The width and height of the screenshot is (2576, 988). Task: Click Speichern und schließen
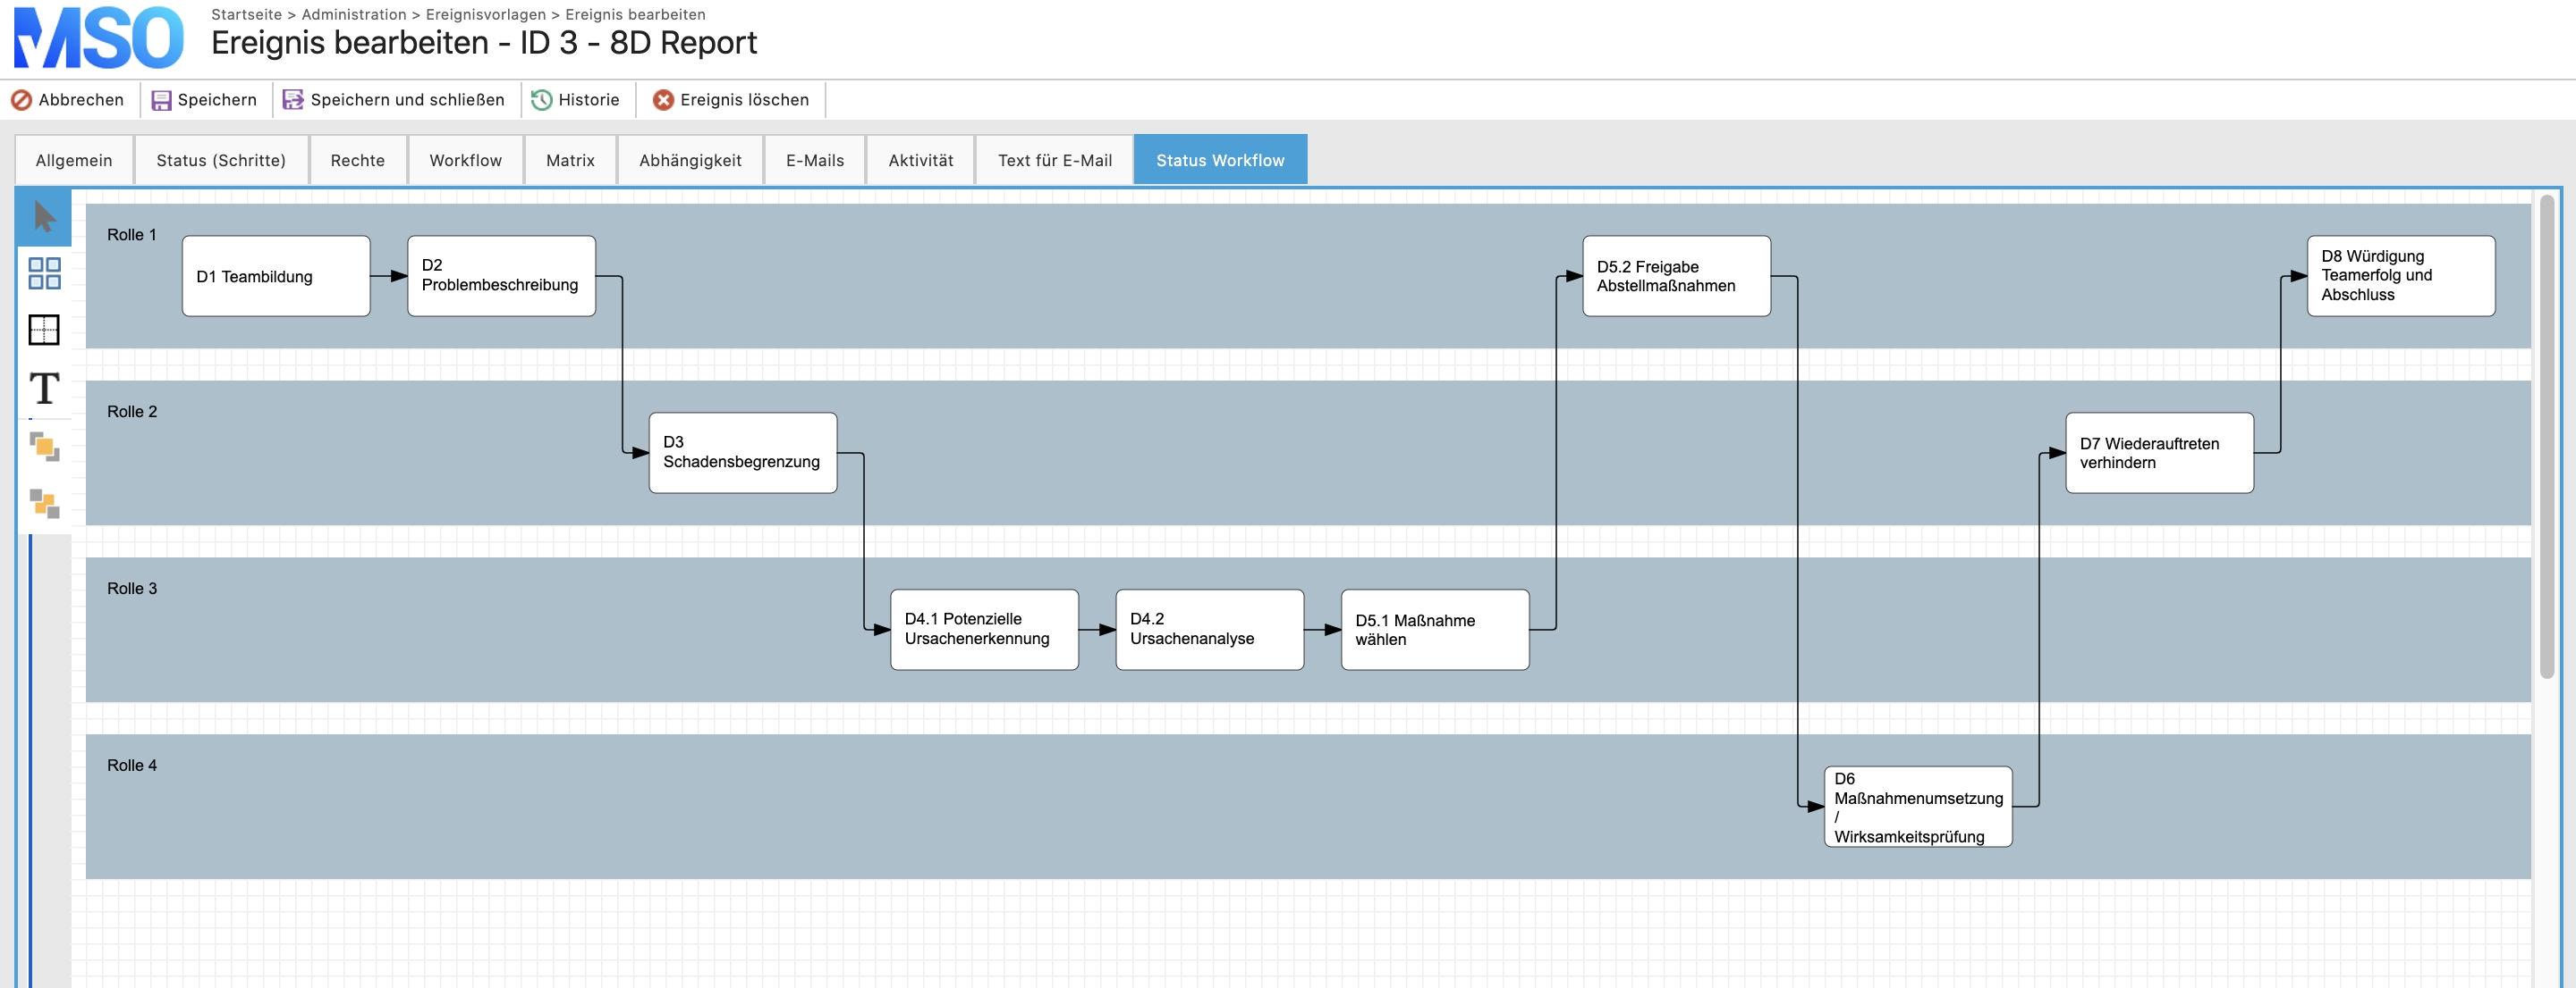click(394, 100)
